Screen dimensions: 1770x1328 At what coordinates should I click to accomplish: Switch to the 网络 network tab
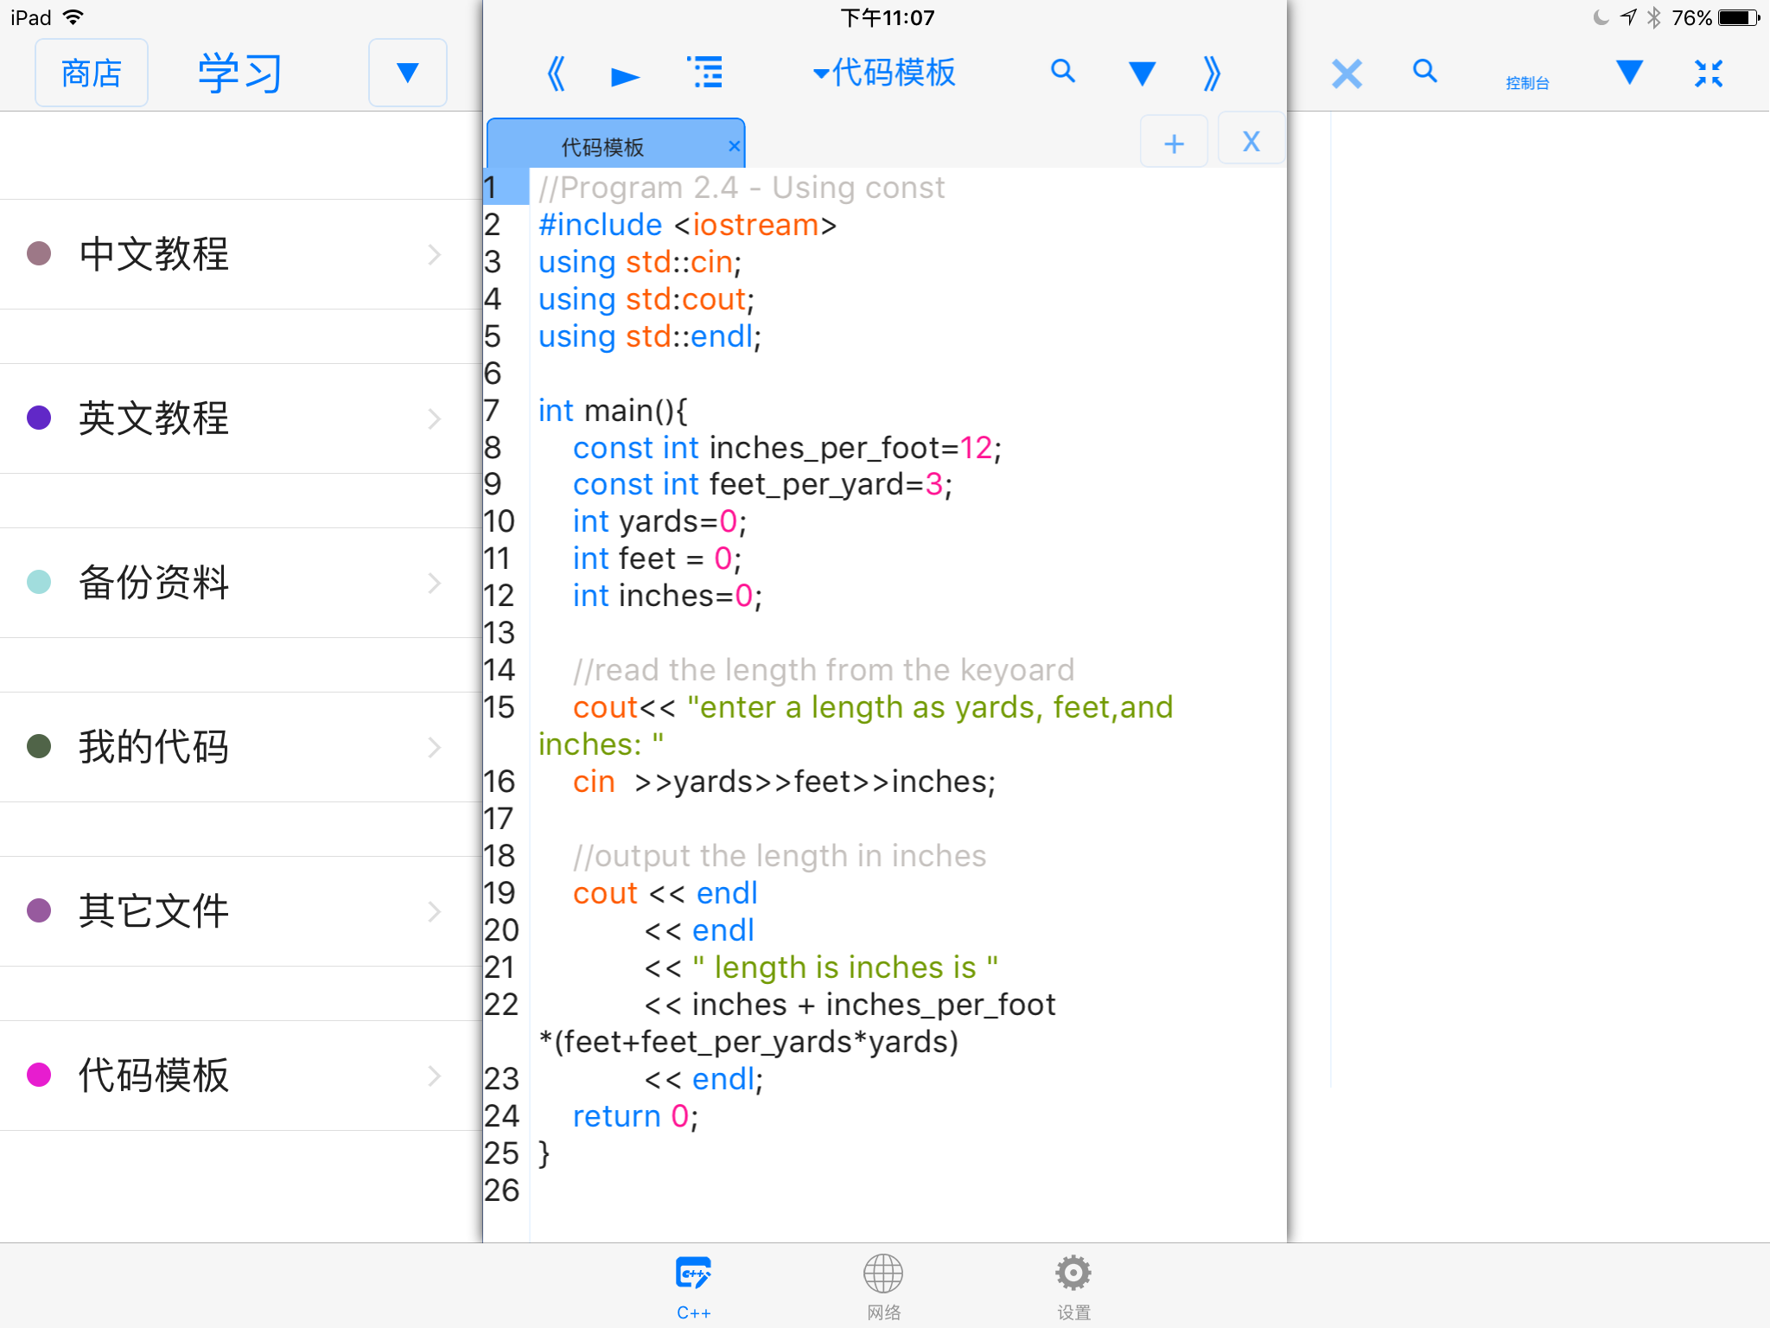click(x=883, y=1288)
